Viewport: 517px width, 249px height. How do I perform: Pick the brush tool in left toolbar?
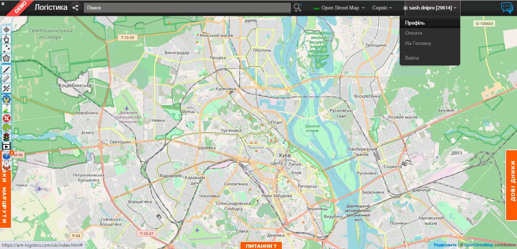tap(6, 68)
